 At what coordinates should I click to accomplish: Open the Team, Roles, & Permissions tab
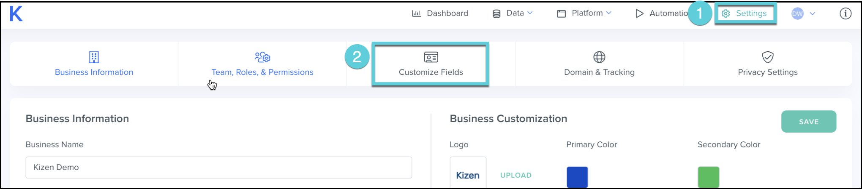click(262, 64)
